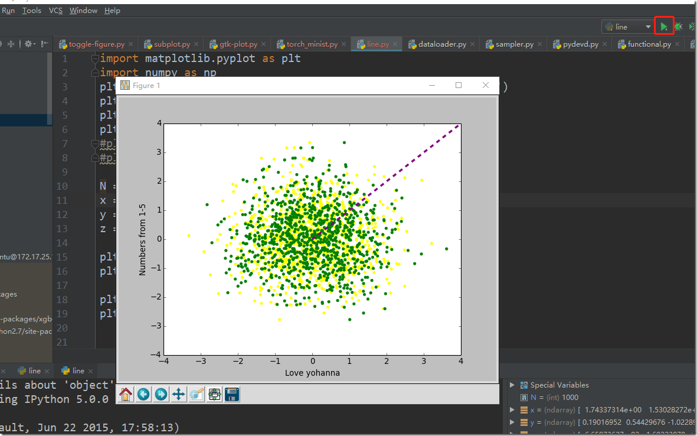
Task: Close the pydevd.py tab
Action: point(604,44)
